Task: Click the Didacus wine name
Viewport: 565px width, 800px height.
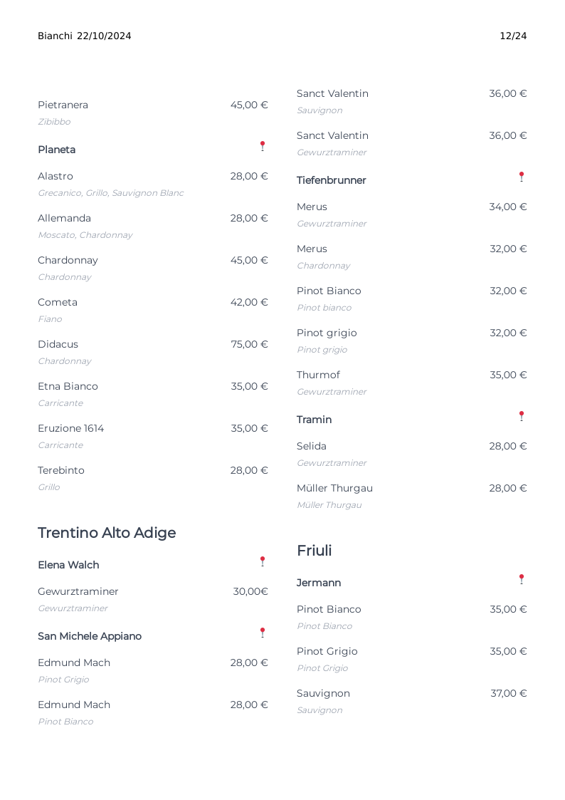Action: coord(58,344)
